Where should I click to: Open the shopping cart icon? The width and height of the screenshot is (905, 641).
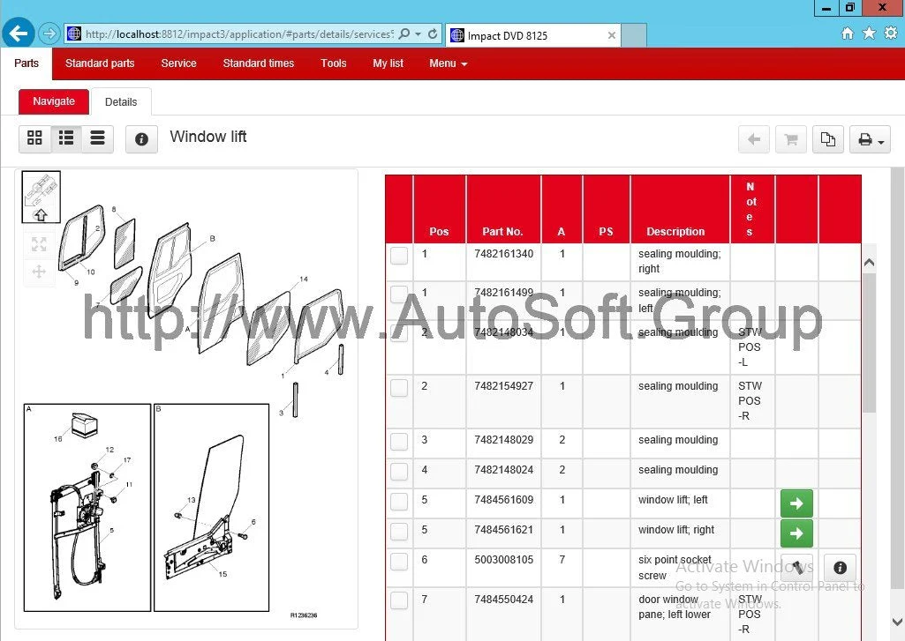790,138
